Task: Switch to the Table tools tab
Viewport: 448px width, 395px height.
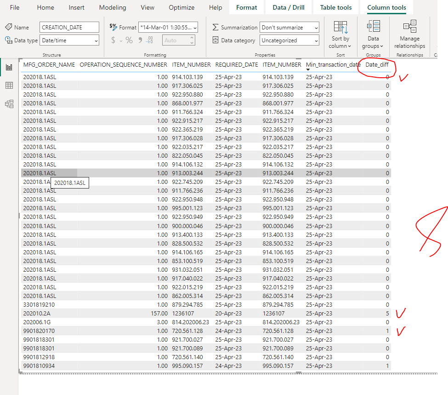Action: tap(336, 7)
